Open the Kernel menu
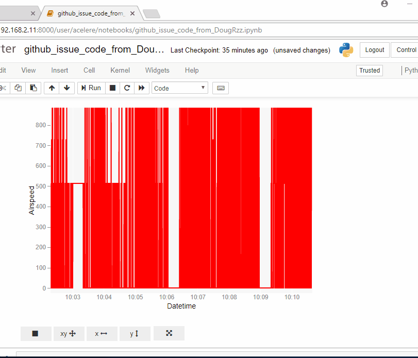This screenshot has height=358, width=418. (x=120, y=70)
